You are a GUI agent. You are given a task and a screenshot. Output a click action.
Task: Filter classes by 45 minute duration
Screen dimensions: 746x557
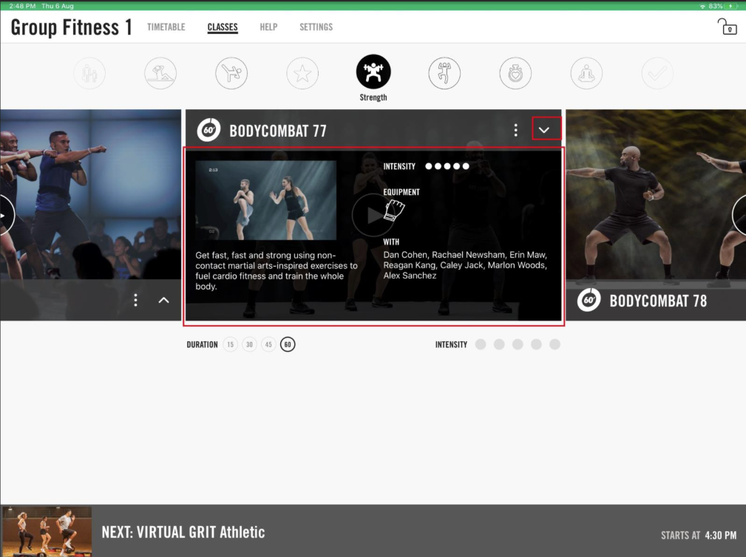coord(268,344)
